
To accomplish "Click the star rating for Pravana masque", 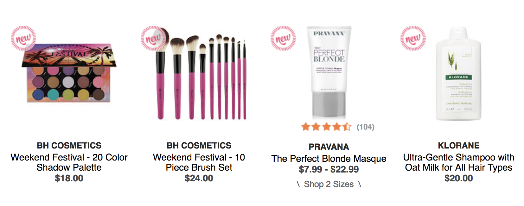I will [326, 127].
